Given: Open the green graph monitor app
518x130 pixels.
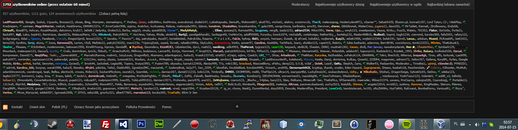Looking at the screenshot, I should [319, 124].
